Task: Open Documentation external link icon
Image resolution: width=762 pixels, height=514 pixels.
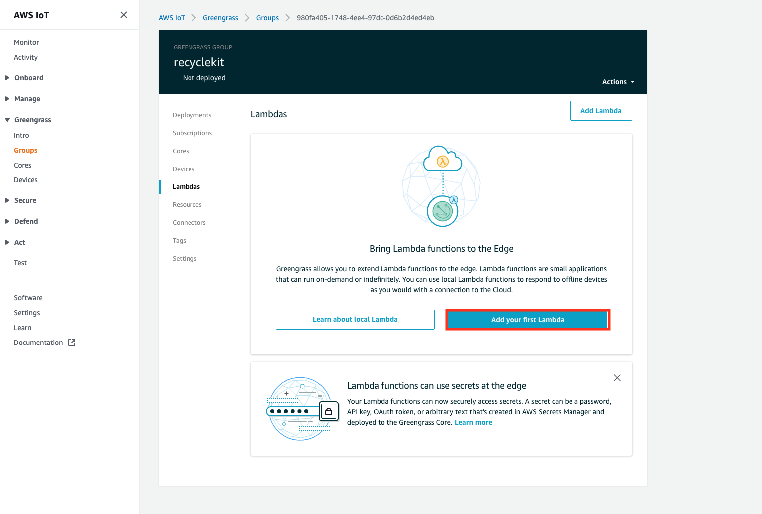Action: [72, 343]
